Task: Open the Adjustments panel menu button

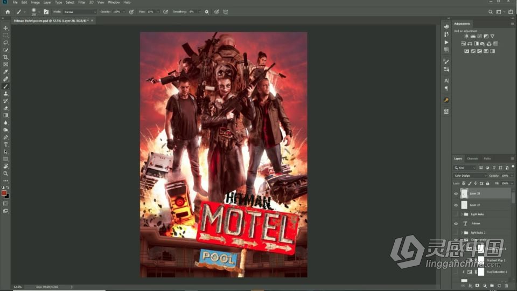Action: [512, 24]
